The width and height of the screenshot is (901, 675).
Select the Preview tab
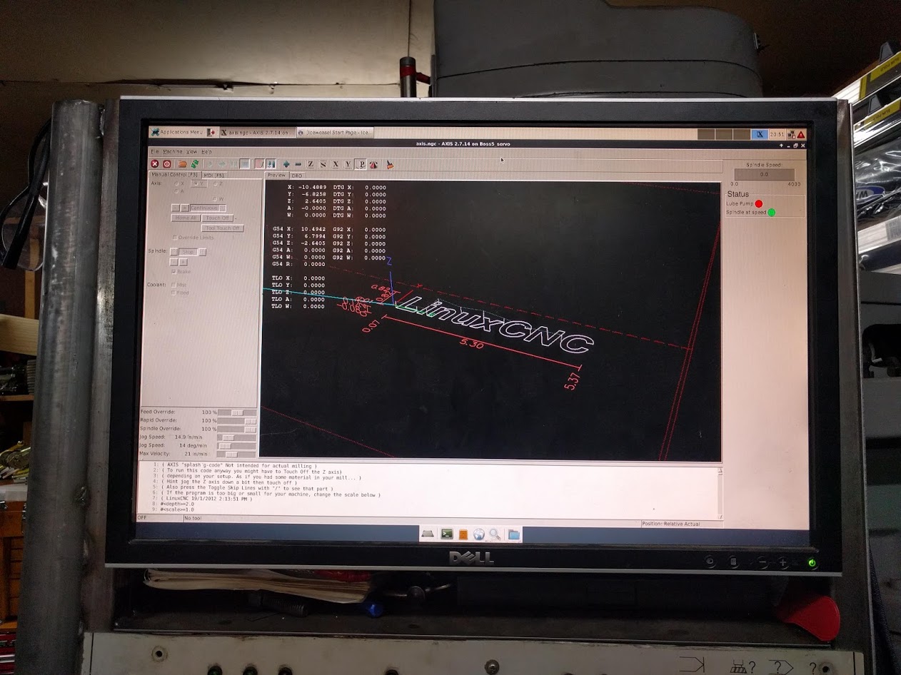276,175
